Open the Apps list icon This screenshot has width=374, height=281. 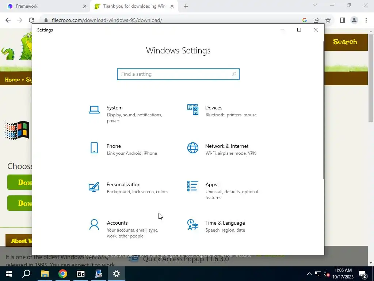193,186
